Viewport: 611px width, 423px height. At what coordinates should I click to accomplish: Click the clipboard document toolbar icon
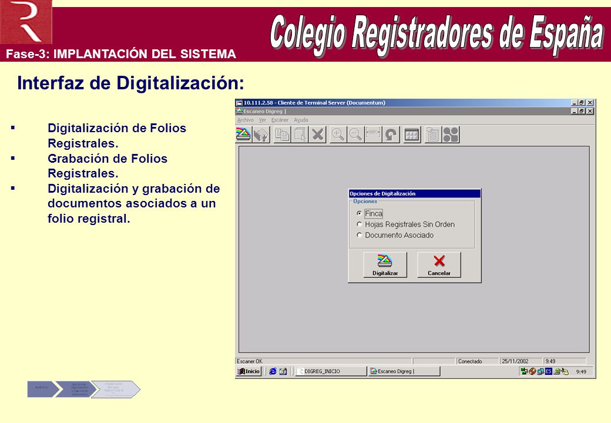click(432, 135)
